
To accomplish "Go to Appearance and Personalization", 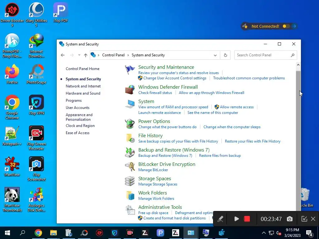I will click(x=79, y=117).
